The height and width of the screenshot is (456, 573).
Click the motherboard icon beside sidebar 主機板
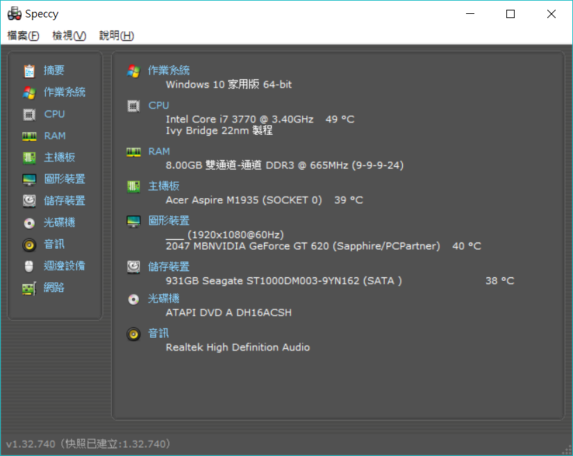[x=29, y=158]
